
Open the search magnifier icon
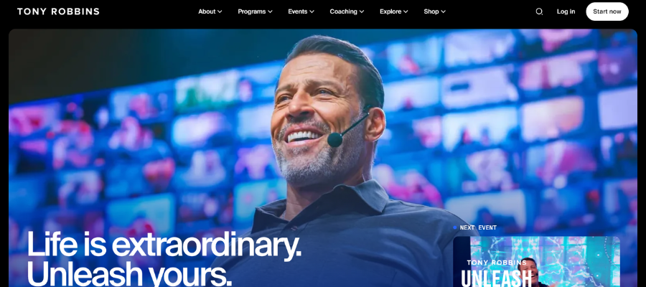(x=539, y=11)
